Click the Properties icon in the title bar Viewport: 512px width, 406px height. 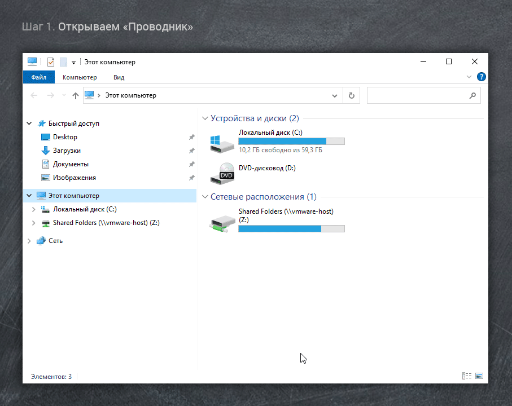click(51, 62)
